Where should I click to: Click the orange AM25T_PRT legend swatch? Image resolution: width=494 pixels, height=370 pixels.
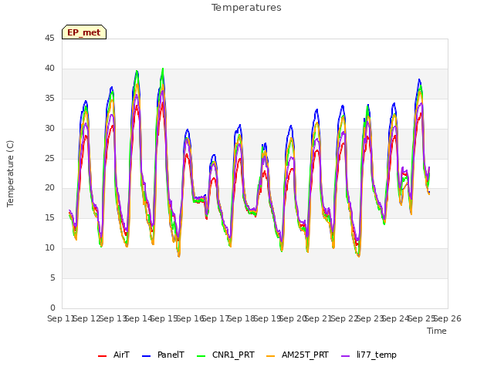[271, 356]
